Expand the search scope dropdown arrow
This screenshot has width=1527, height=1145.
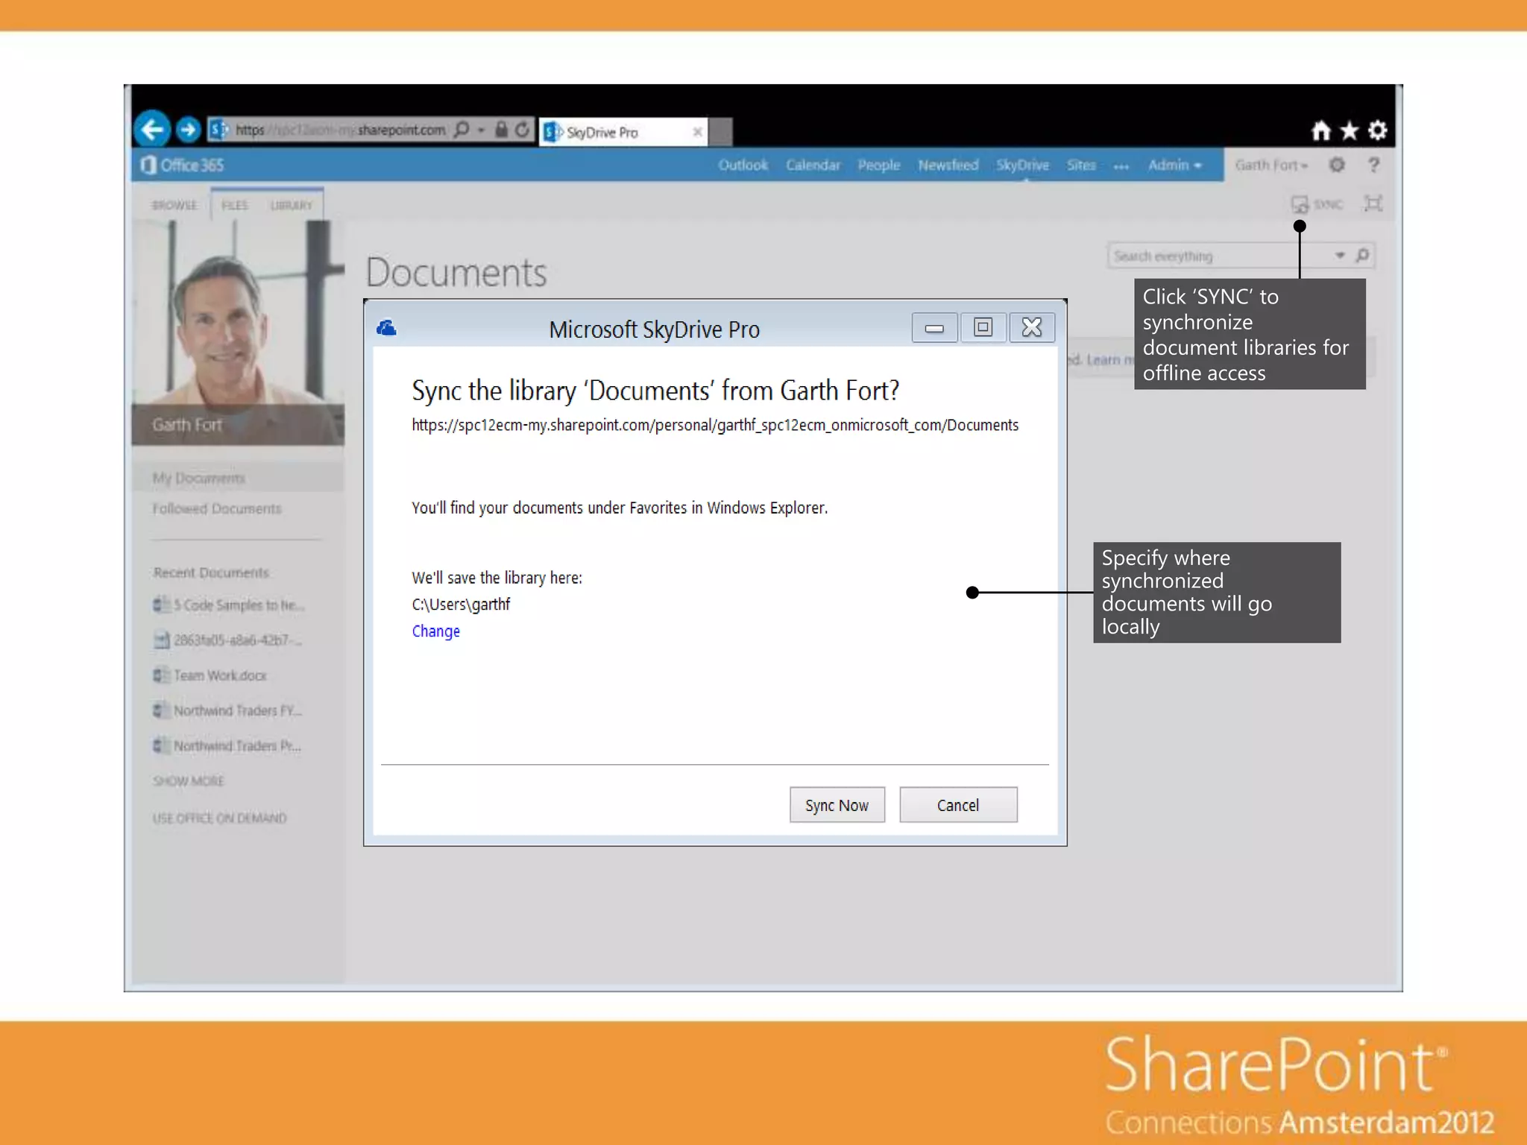[1340, 256]
